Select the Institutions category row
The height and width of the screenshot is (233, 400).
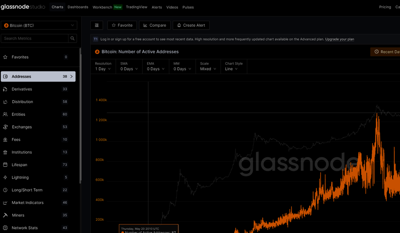click(x=38, y=152)
